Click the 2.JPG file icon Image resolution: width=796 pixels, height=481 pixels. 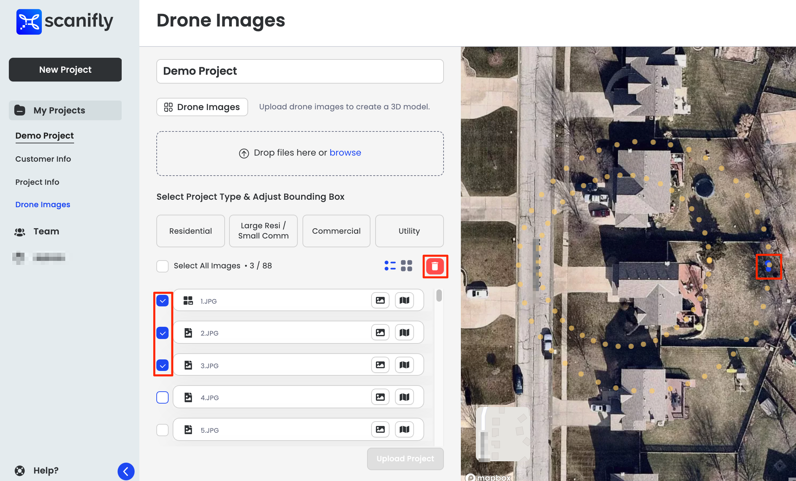[x=188, y=333]
